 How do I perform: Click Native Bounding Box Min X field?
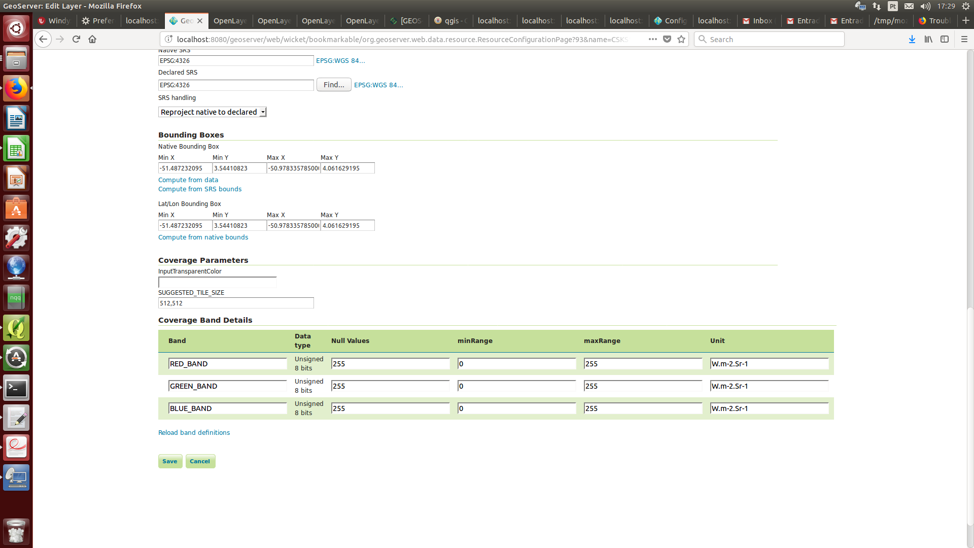point(185,168)
